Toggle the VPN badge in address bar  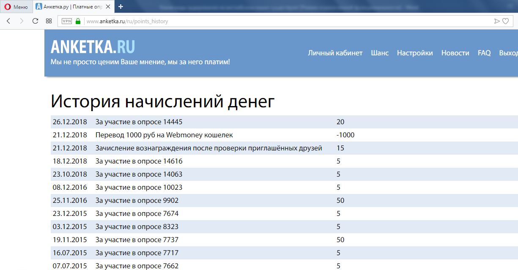(67, 21)
